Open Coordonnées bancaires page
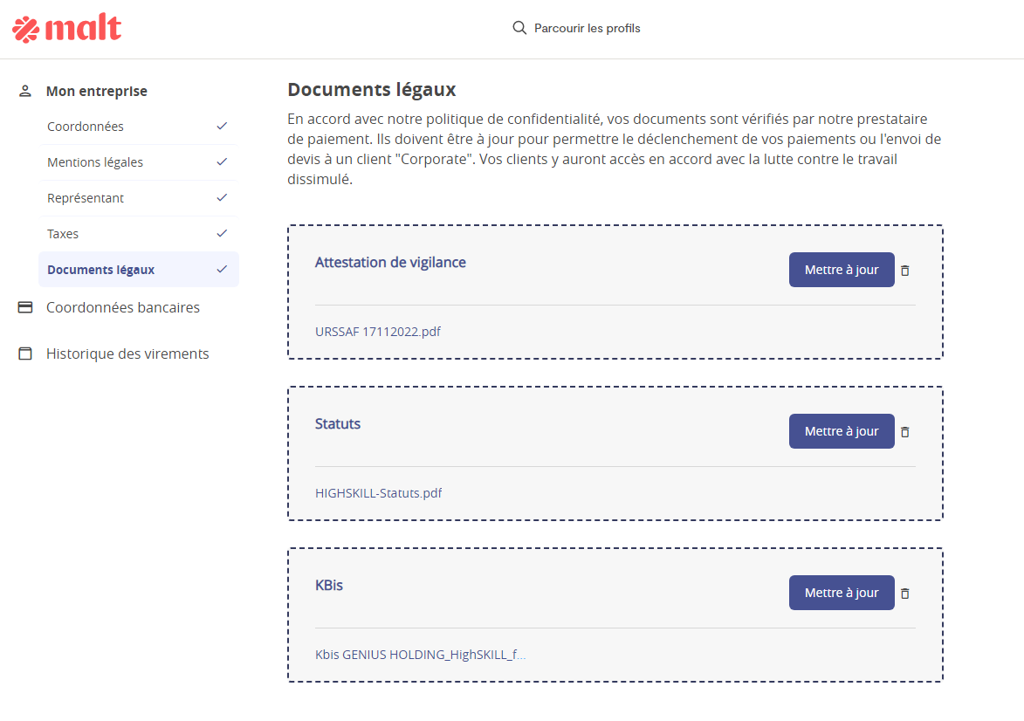The height and width of the screenshot is (721, 1024). click(123, 307)
